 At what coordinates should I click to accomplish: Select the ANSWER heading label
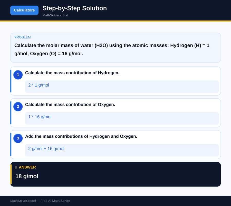click(27, 167)
